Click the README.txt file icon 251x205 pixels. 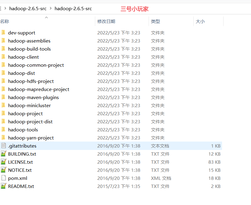click(x=3, y=186)
